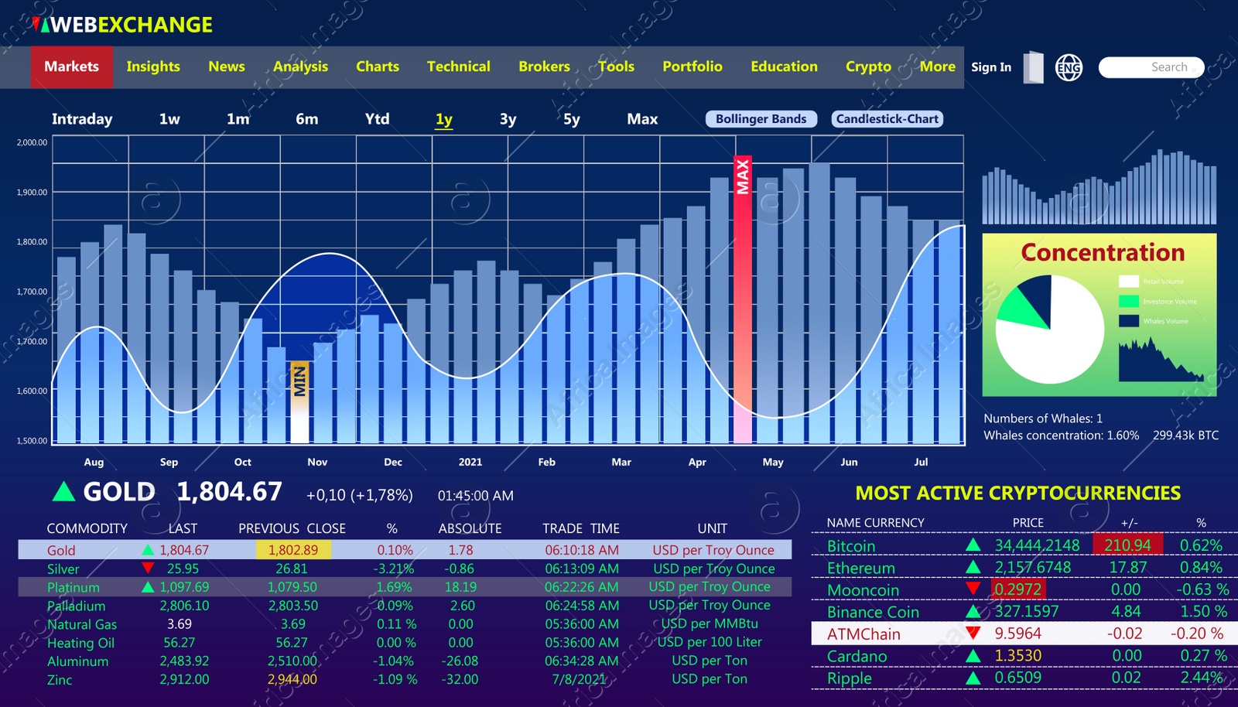
Task: Click the green arrow in Binance Coin row
Action: pos(973,611)
